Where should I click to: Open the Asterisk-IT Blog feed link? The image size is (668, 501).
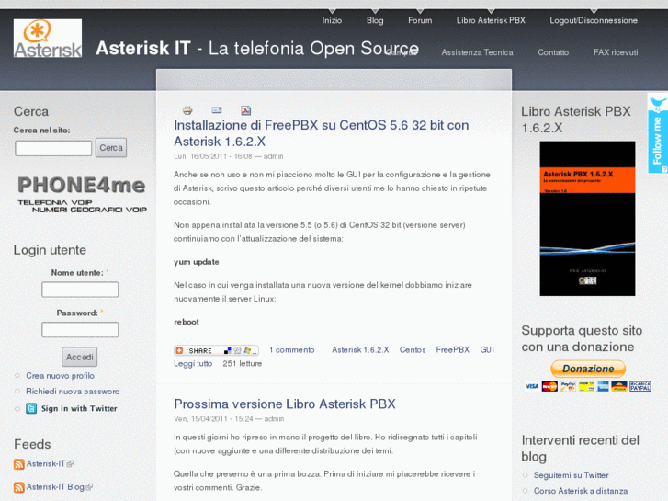(55, 487)
